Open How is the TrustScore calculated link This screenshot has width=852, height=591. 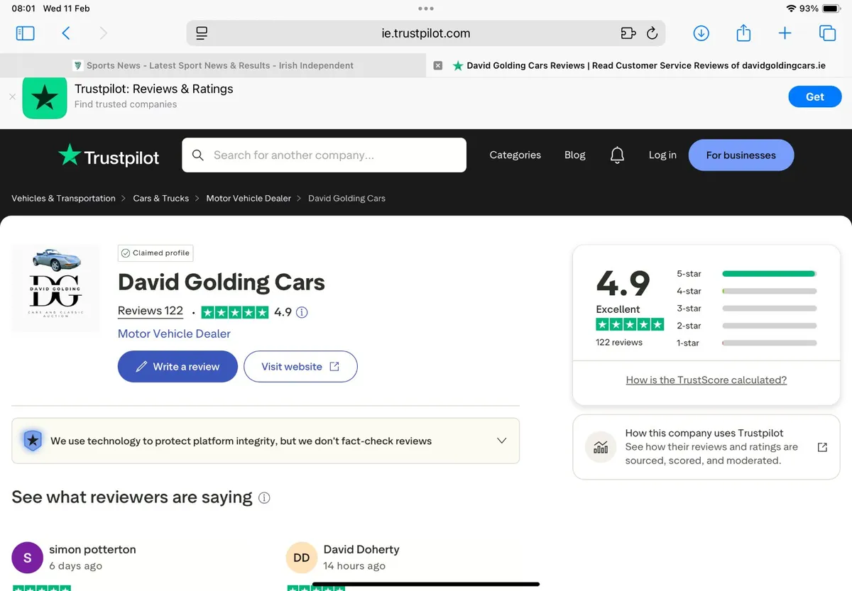pyautogui.click(x=706, y=380)
